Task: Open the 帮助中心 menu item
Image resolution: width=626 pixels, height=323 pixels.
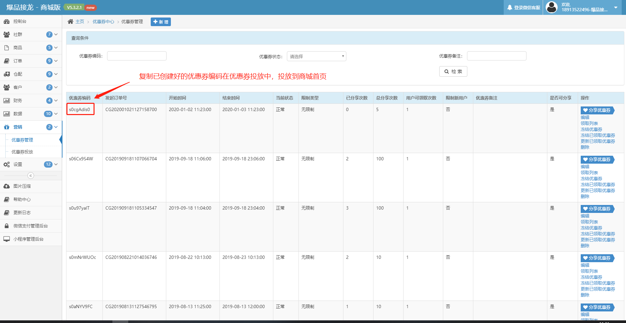Action: click(x=31, y=199)
